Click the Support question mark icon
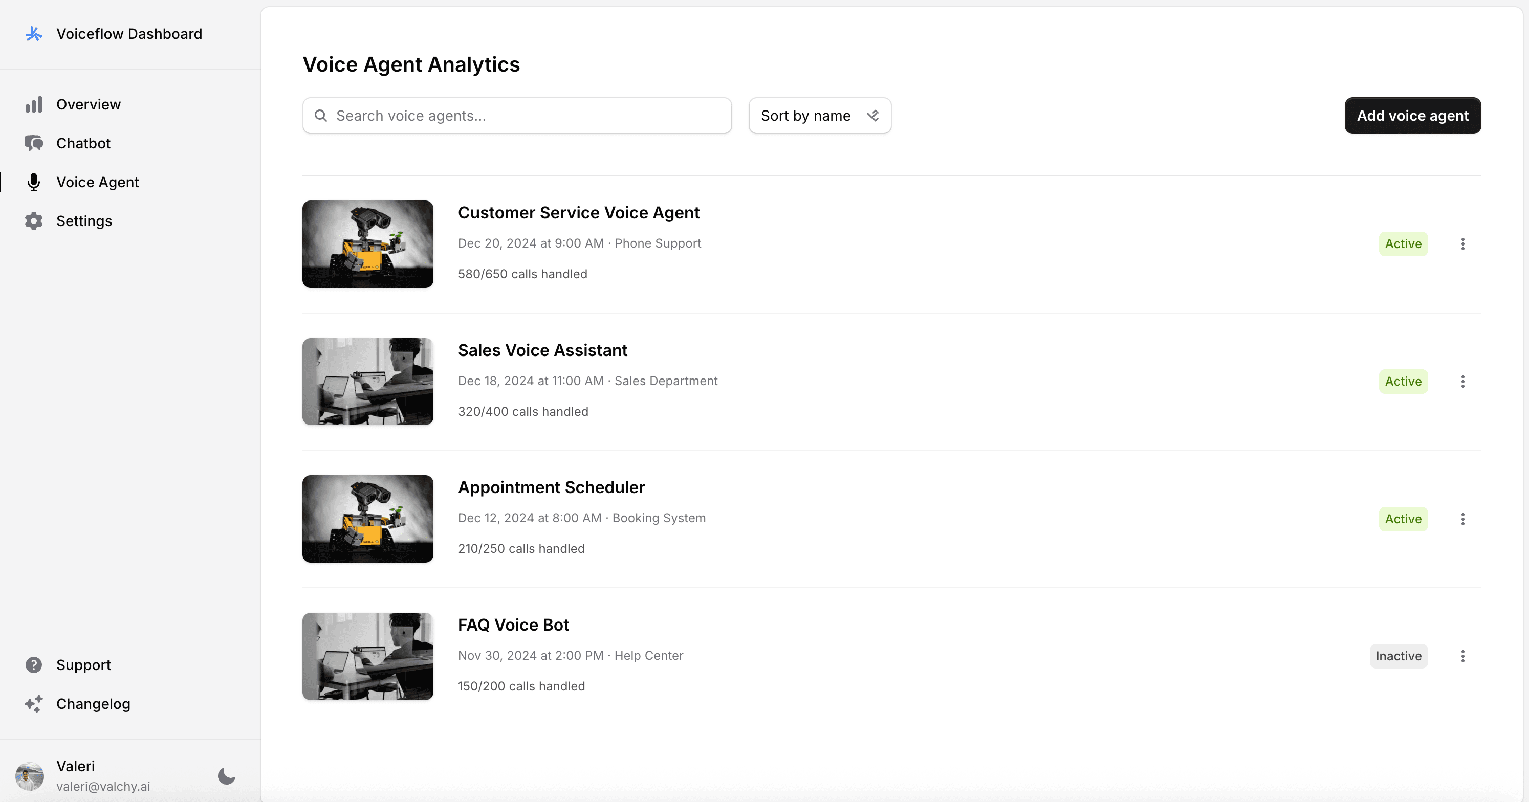Screen dimensions: 1529x802 (34, 665)
